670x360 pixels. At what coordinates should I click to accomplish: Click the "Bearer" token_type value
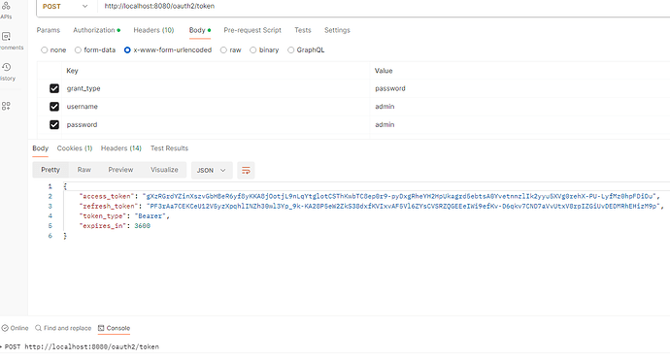point(150,216)
